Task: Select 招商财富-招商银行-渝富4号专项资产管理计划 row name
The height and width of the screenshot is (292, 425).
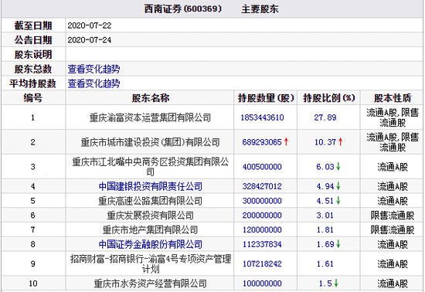Action: point(151,264)
